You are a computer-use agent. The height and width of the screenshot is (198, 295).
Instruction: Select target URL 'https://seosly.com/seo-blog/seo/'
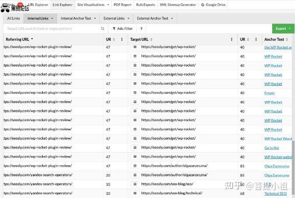pyautogui.click(x=167, y=184)
